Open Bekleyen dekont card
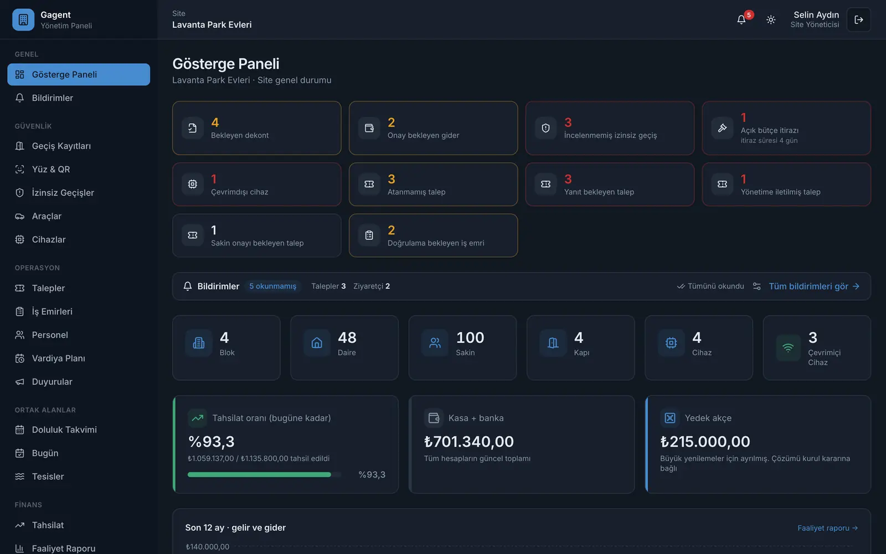The height and width of the screenshot is (554, 886). (x=256, y=128)
